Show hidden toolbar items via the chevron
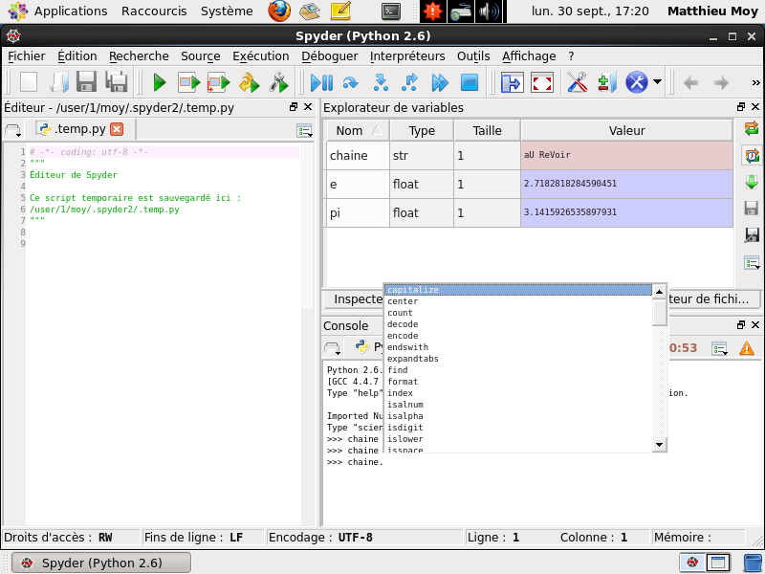 click(755, 82)
